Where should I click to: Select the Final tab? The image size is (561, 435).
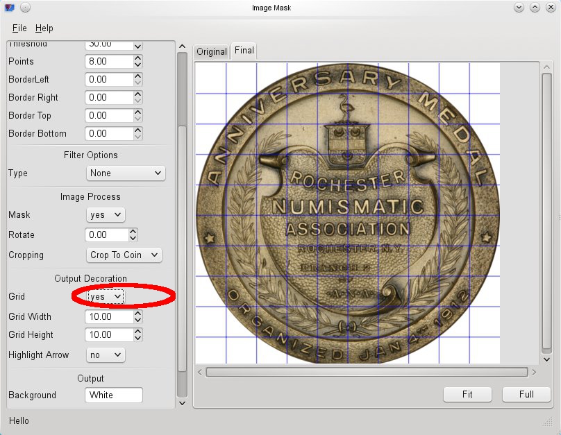tap(244, 51)
